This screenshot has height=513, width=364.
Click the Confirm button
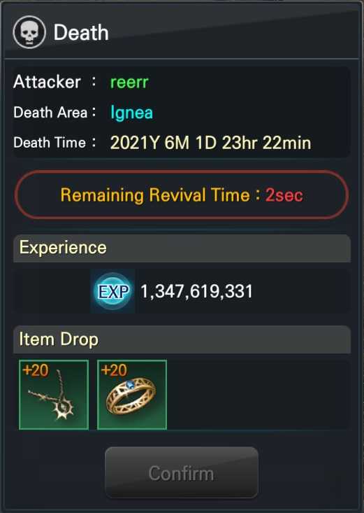(x=182, y=472)
